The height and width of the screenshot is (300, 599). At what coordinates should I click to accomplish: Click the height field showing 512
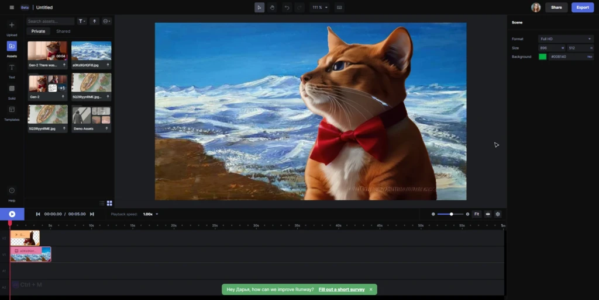(x=580, y=48)
